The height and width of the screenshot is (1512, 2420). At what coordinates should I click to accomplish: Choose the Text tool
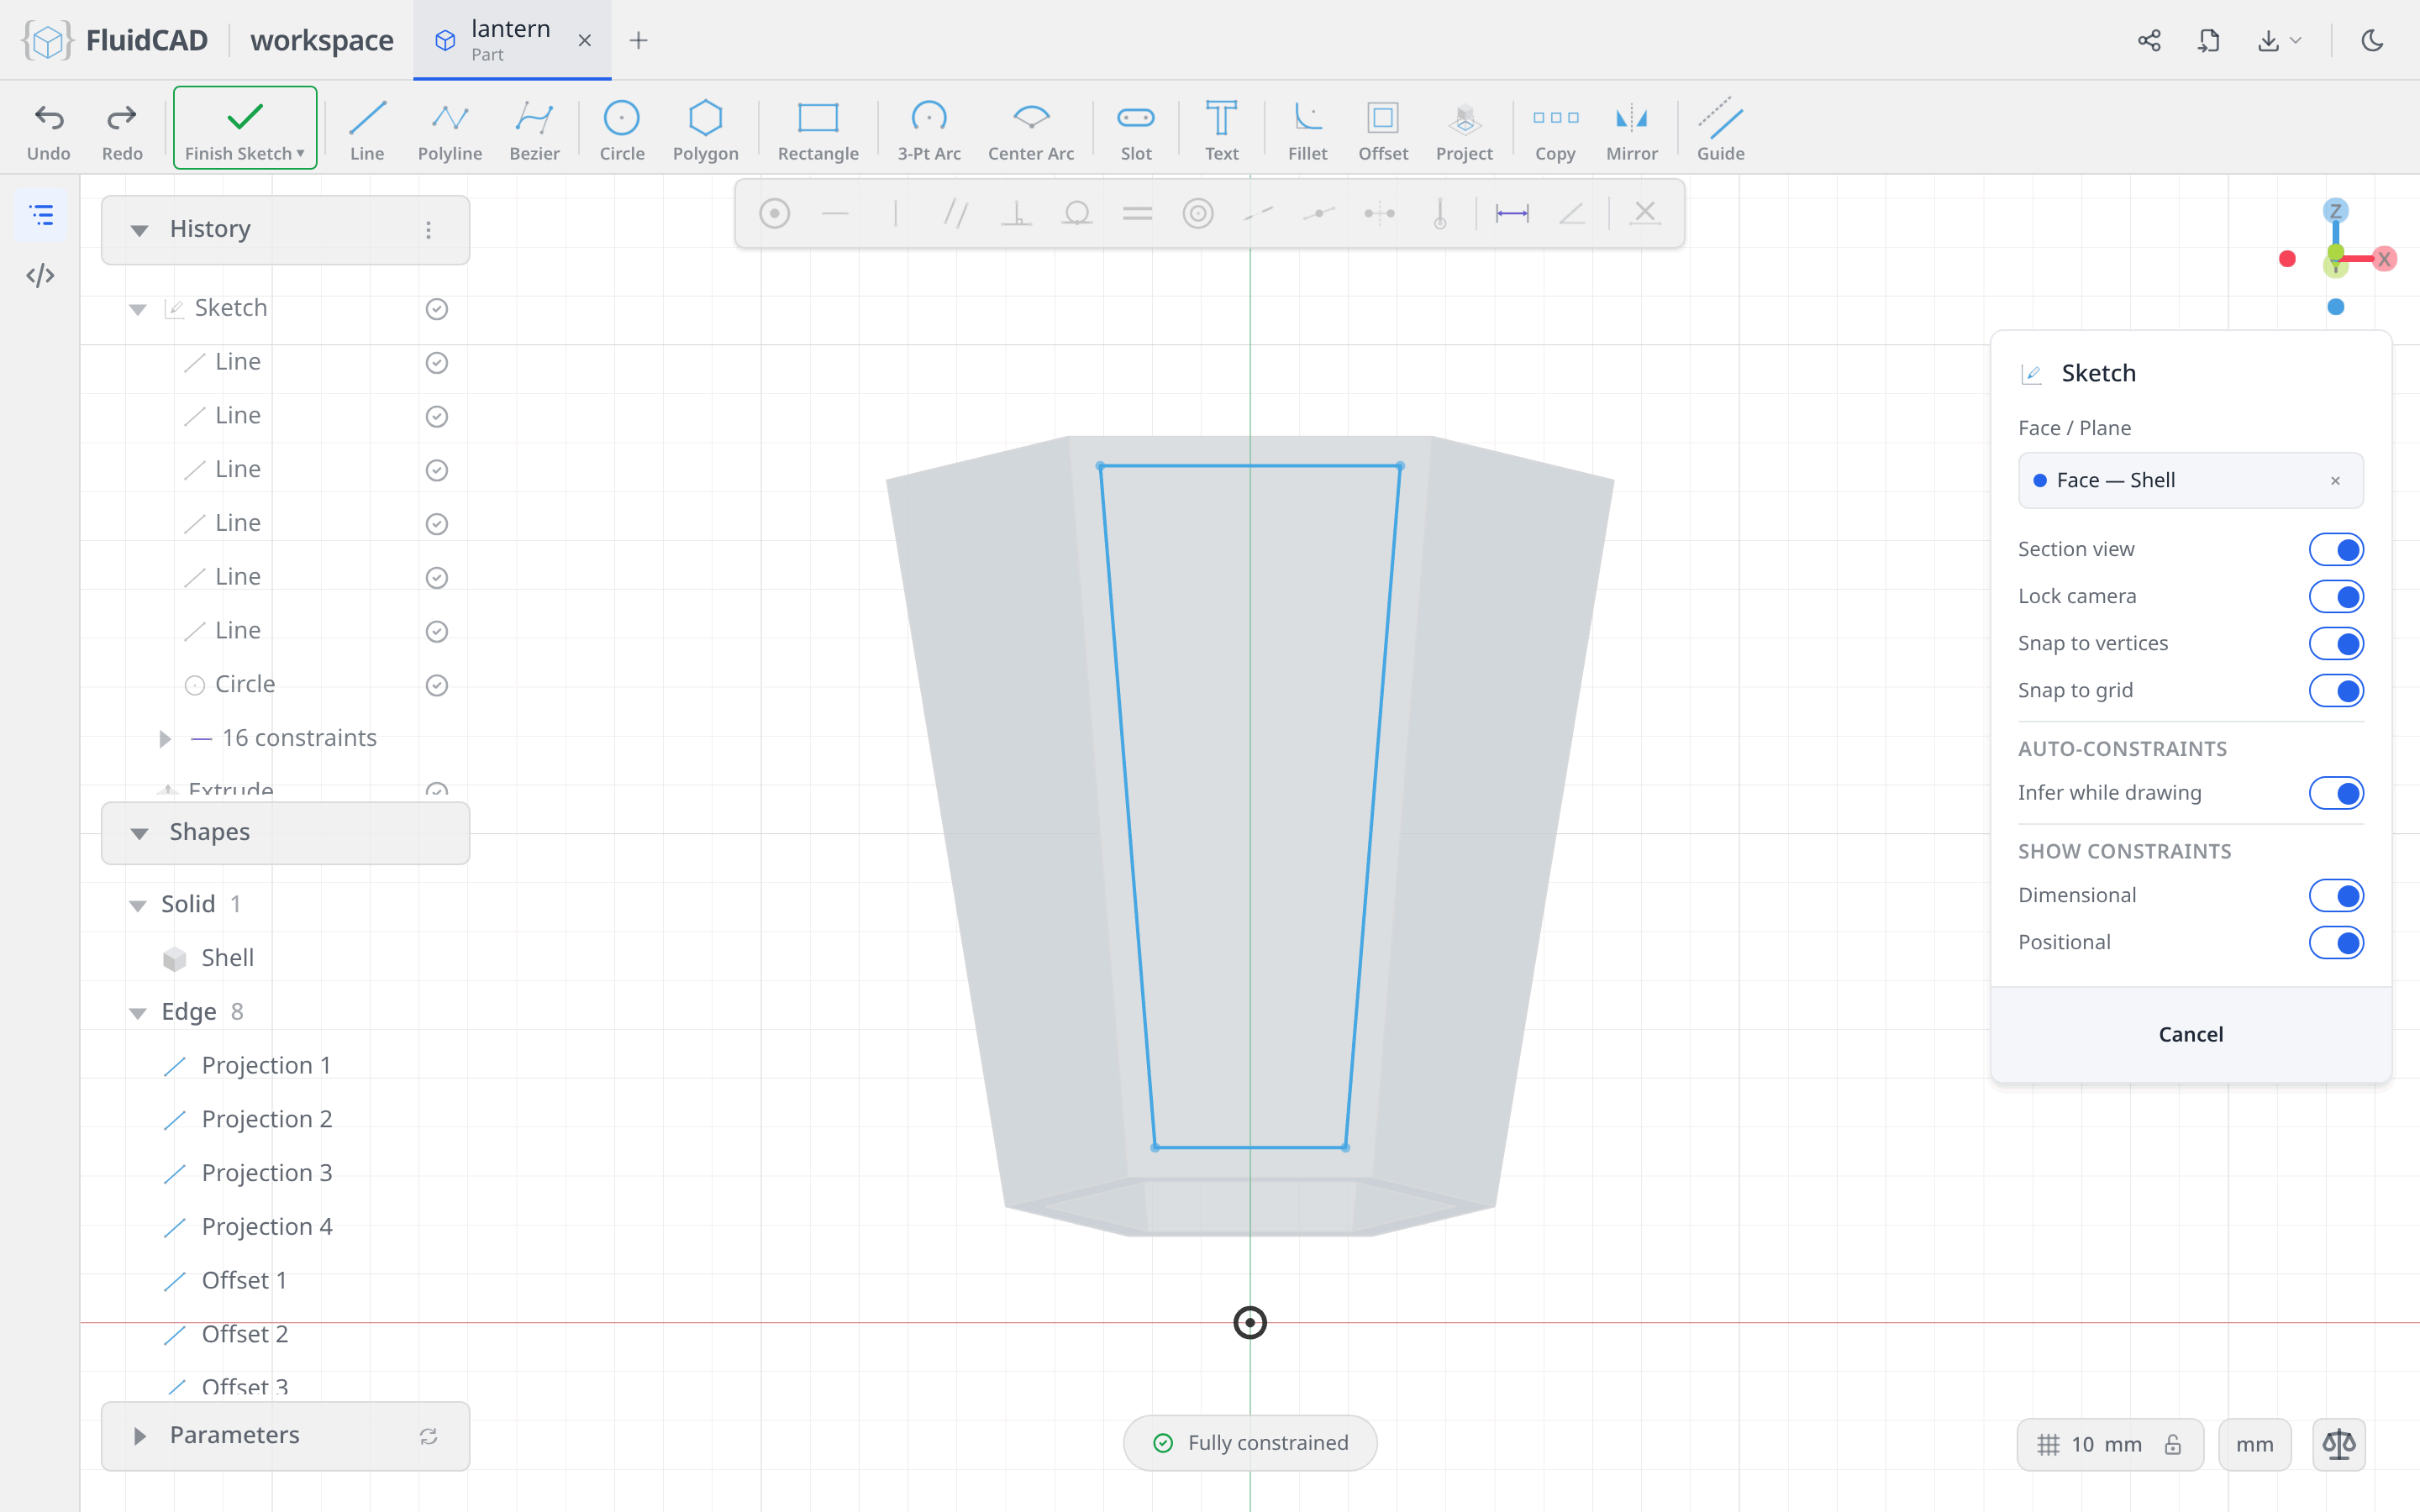point(1221,130)
